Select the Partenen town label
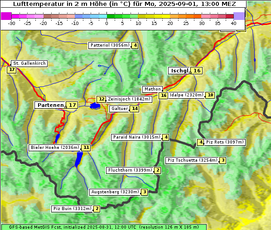The image size is (271, 230). coord(50,105)
